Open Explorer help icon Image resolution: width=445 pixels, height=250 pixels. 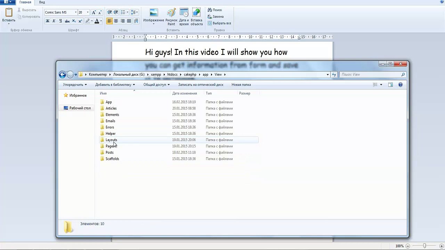400,85
